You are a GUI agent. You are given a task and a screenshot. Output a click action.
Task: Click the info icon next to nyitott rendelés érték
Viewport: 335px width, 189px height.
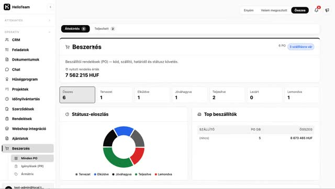66,69
